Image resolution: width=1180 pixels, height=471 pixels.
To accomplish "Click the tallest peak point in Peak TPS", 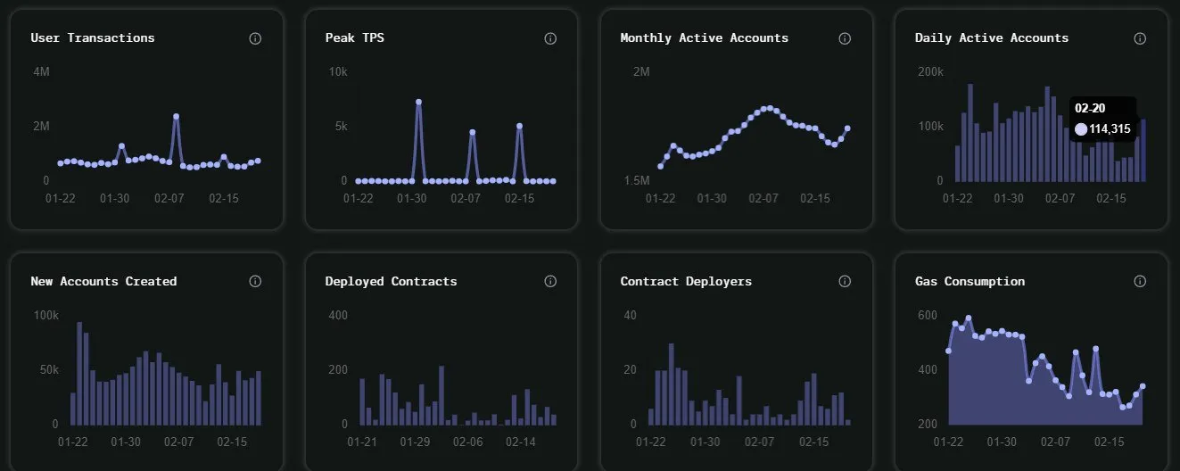I will click(x=418, y=103).
